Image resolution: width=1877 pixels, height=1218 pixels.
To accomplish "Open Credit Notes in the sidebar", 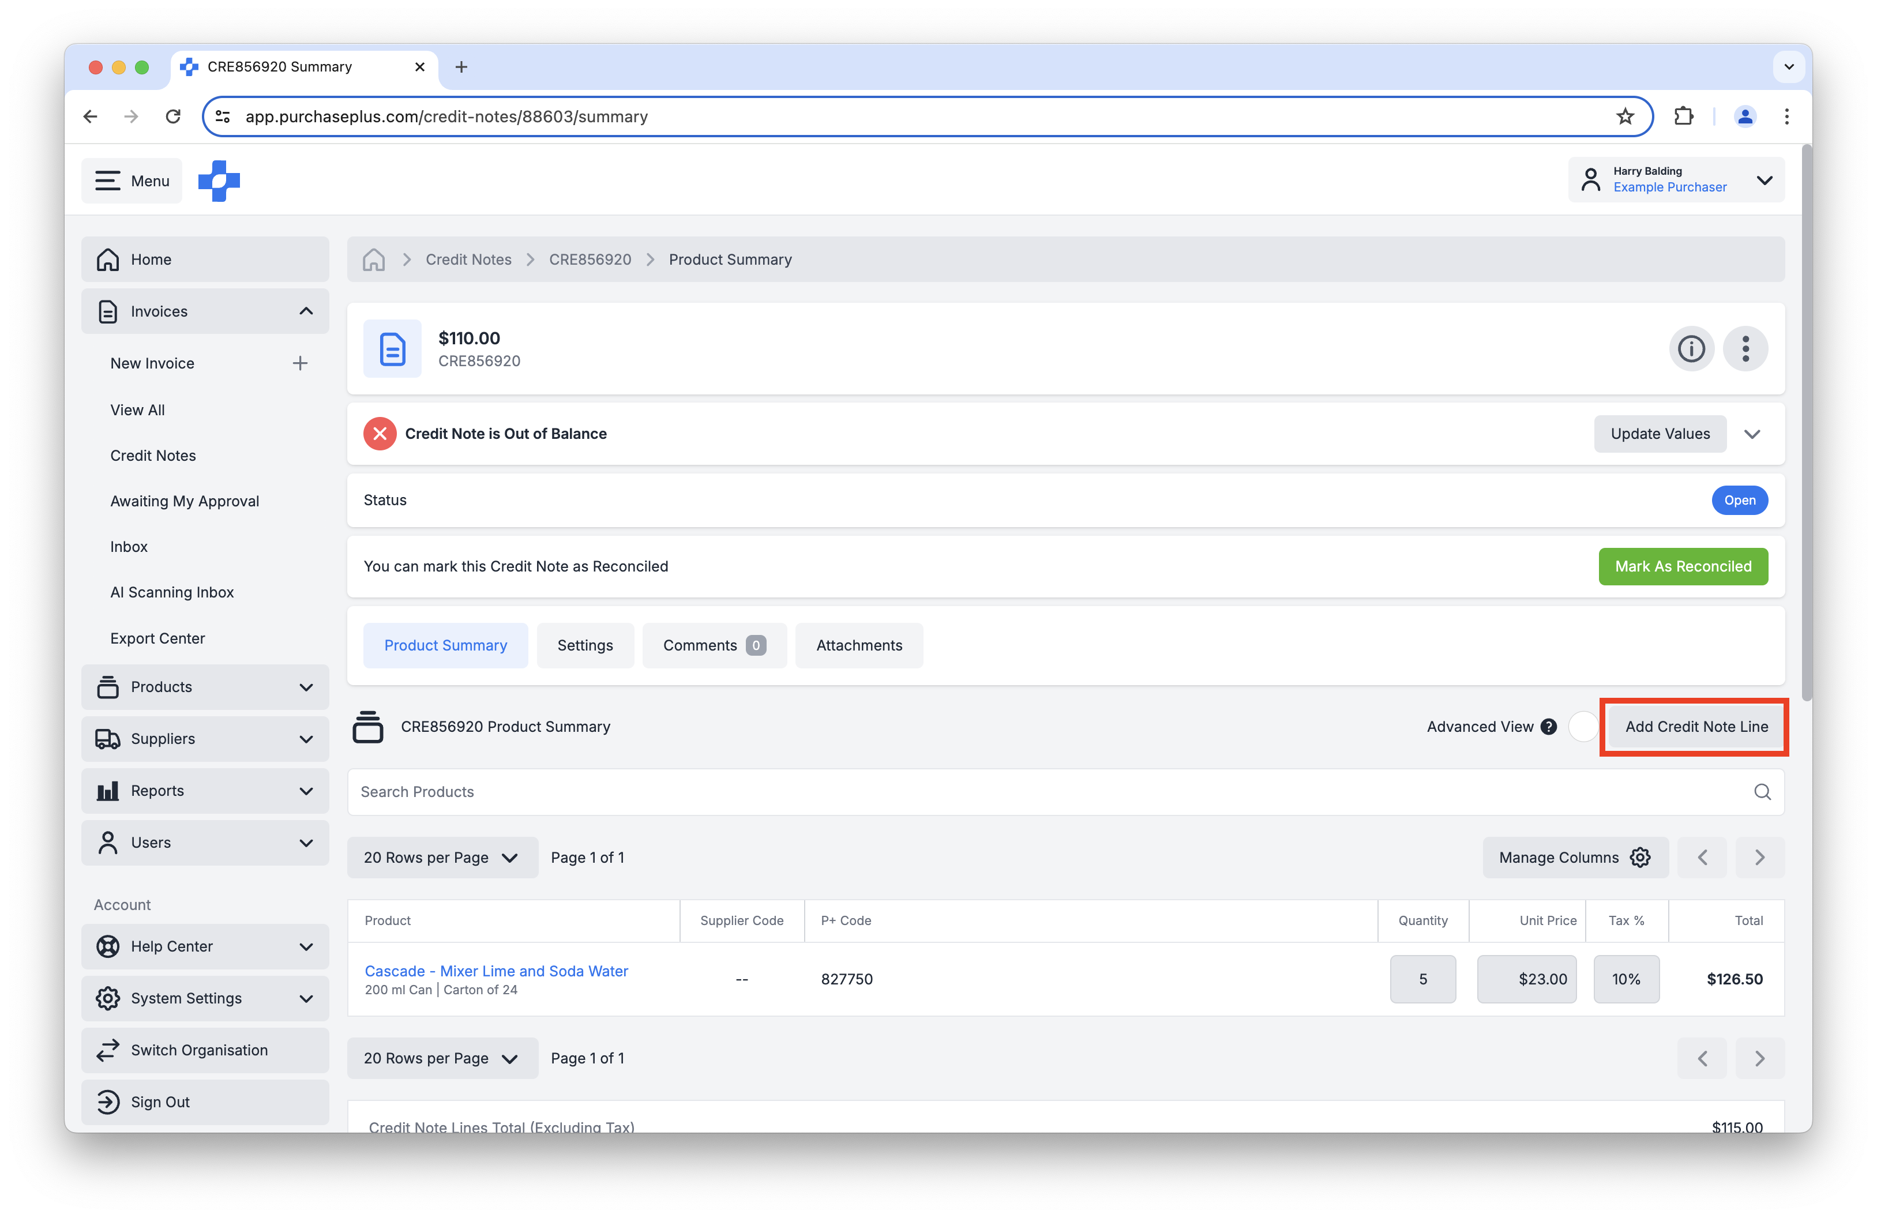I will point(153,456).
